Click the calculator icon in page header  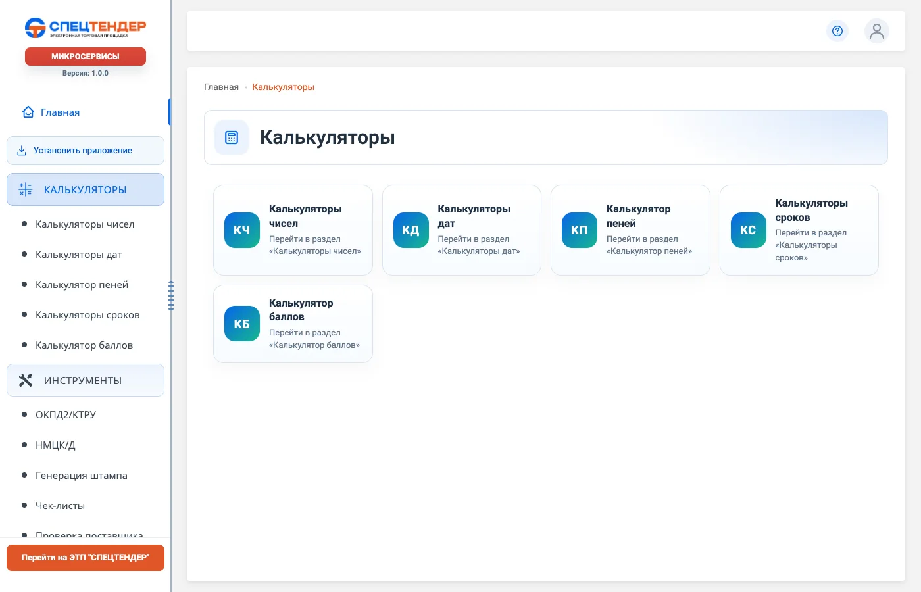coord(232,137)
